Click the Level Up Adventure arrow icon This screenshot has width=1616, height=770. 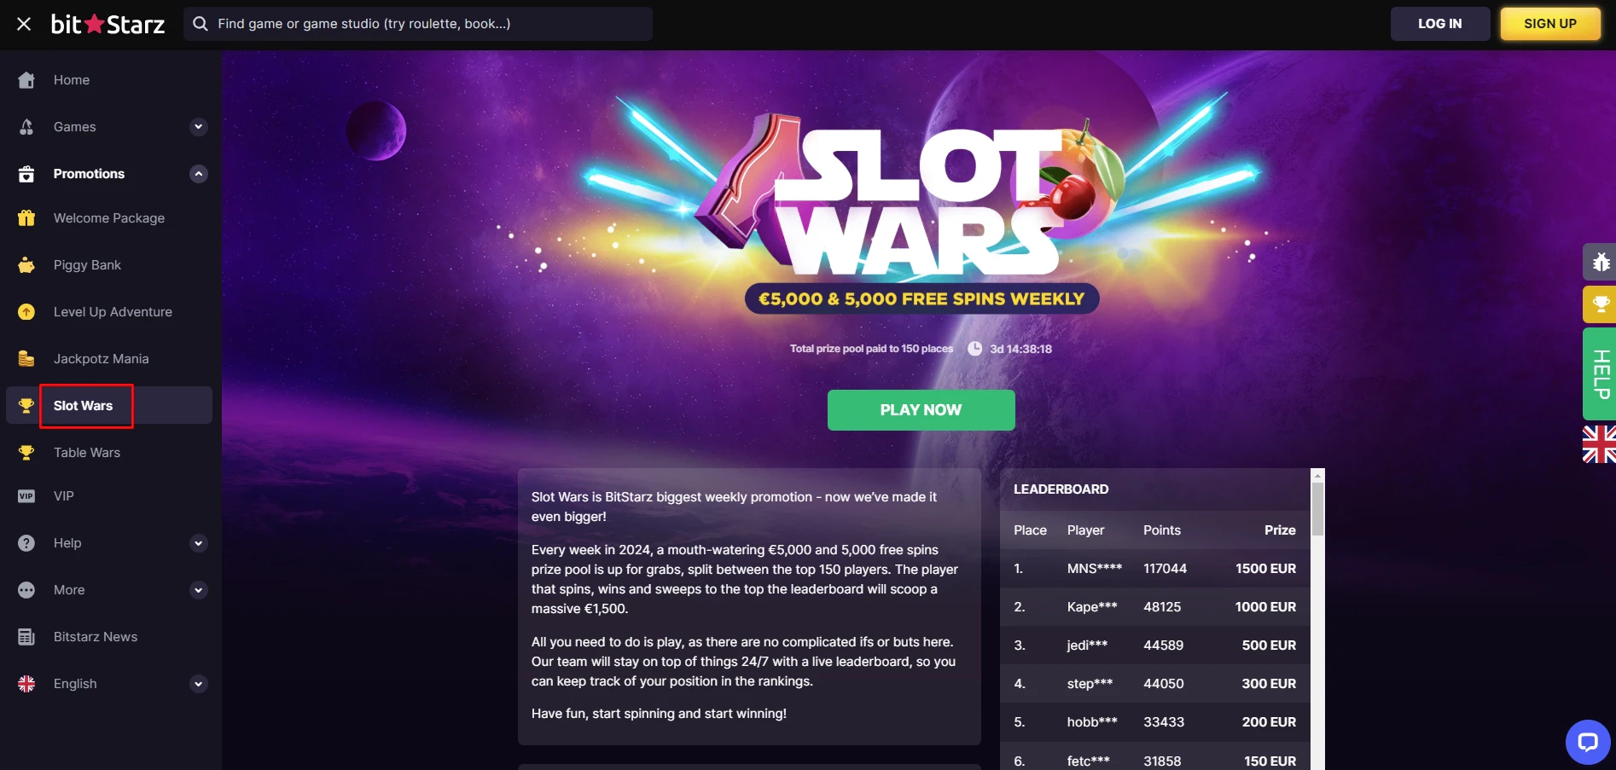[x=26, y=312]
